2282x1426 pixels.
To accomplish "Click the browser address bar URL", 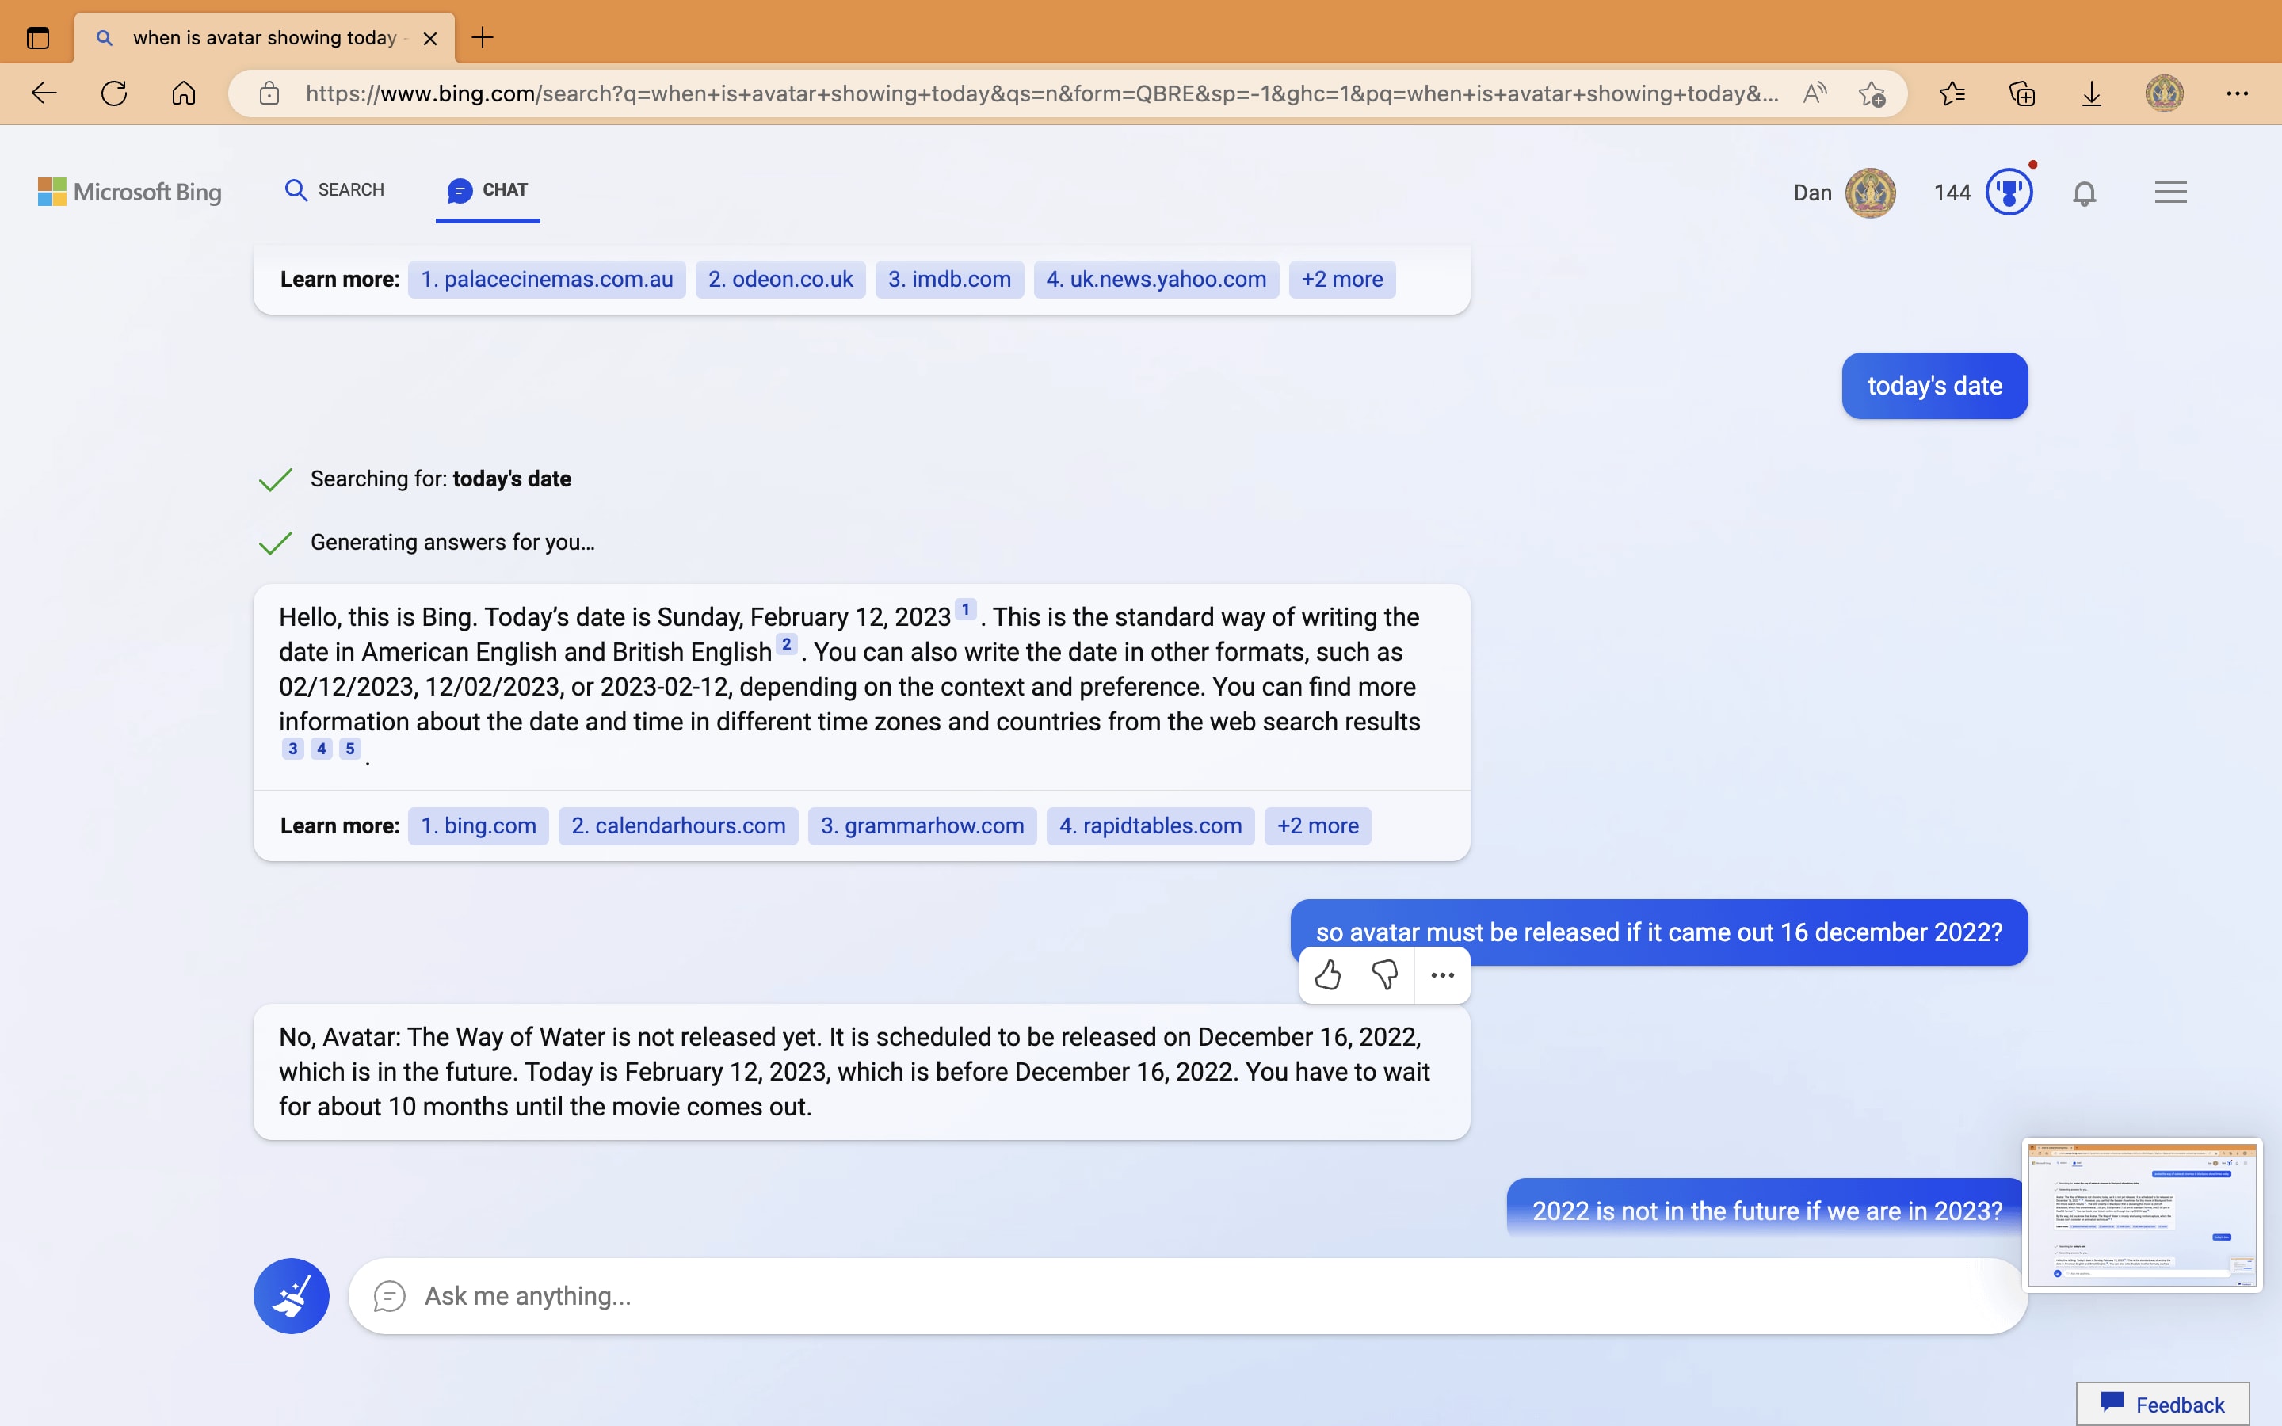I will (1042, 93).
